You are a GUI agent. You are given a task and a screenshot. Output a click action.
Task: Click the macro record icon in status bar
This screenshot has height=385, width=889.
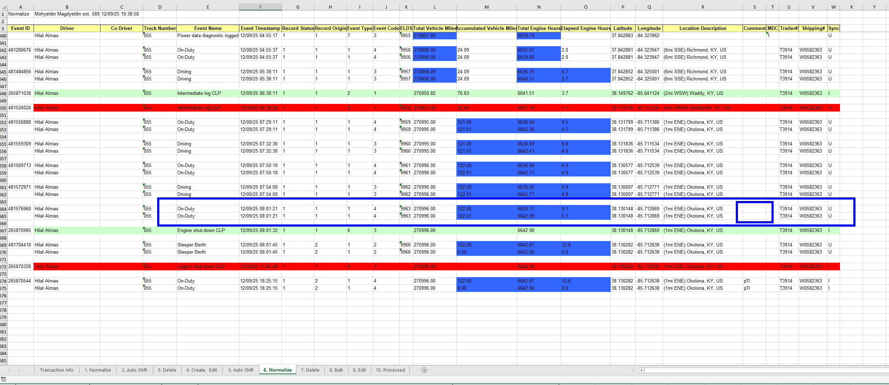(x=4, y=379)
